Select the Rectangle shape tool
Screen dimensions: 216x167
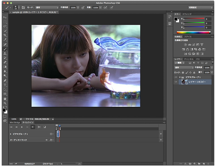[5, 94]
